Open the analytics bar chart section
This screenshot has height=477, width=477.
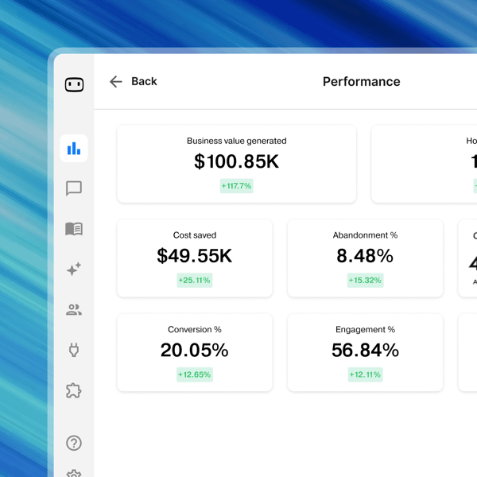tap(74, 148)
